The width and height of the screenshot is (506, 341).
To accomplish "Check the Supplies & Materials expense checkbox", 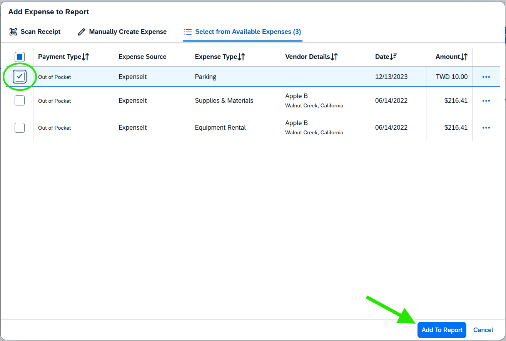I will [19, 100].
